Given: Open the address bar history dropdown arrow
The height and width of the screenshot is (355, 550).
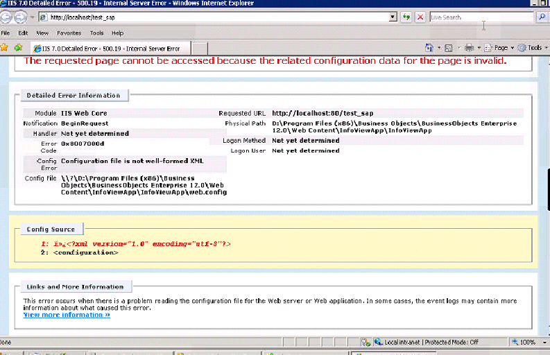Looking at the screenshot, I should click(393, 17).
